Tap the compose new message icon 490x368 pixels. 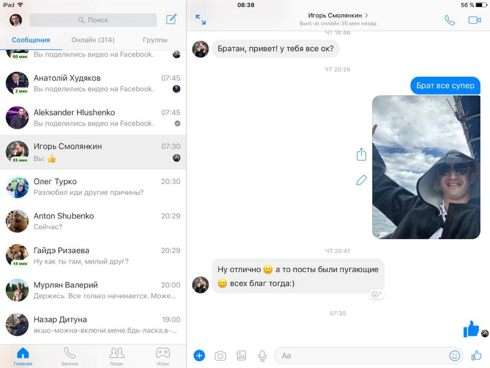pyautogui.click(x=171, y=20)
